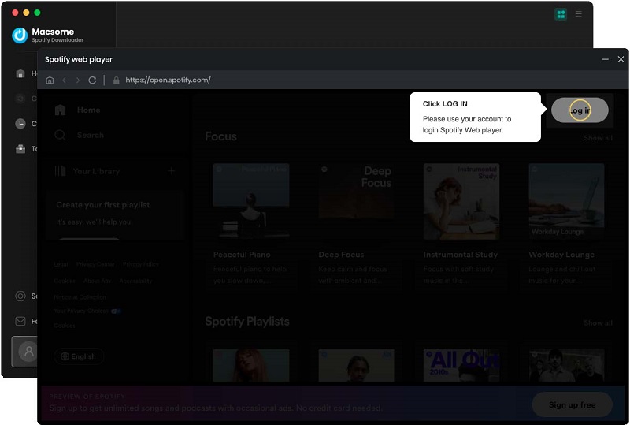Click the plus icon beside Your Library

coord(171,171)
